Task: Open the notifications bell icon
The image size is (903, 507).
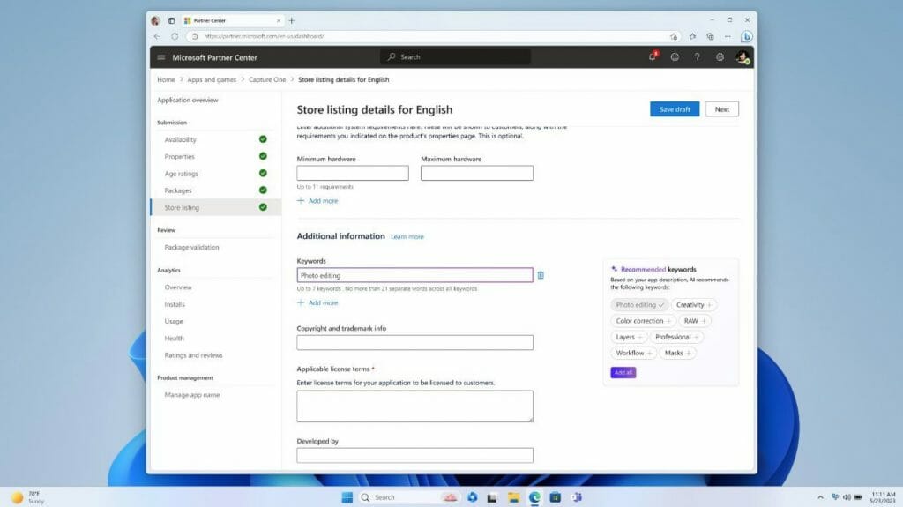Action: click(x=653, y=57)
